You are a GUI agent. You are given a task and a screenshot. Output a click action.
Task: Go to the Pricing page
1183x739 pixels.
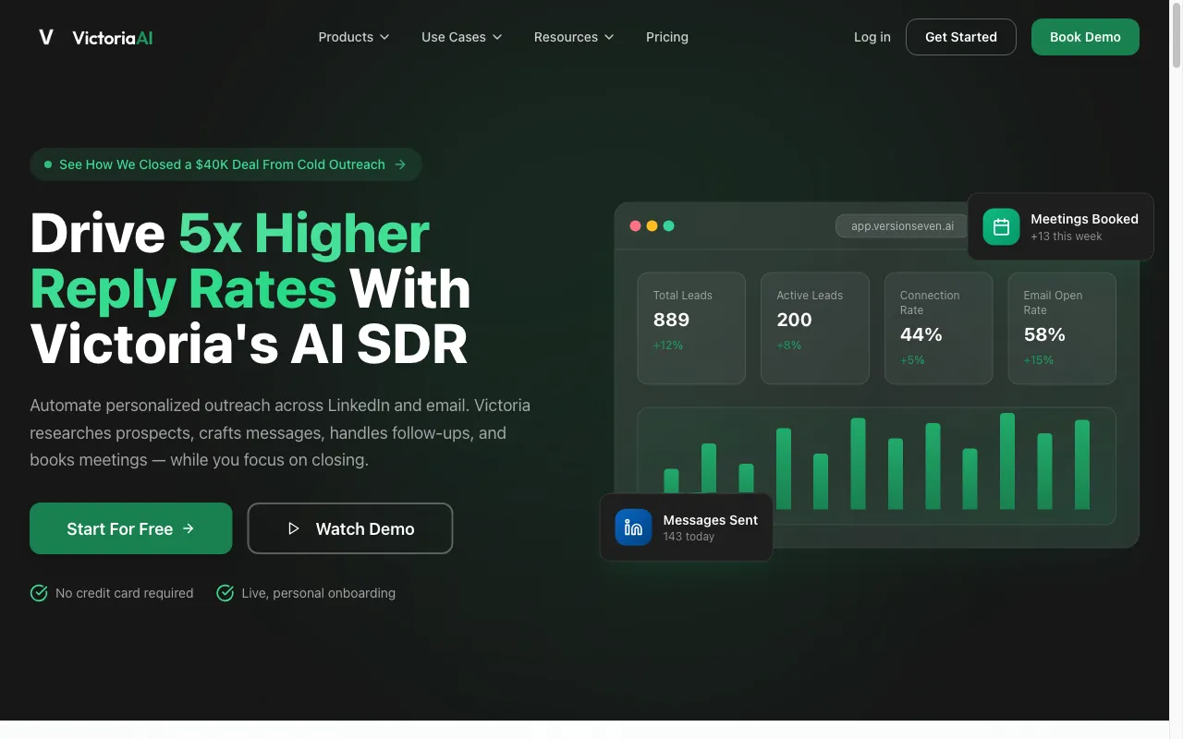(x=667, y=37)
